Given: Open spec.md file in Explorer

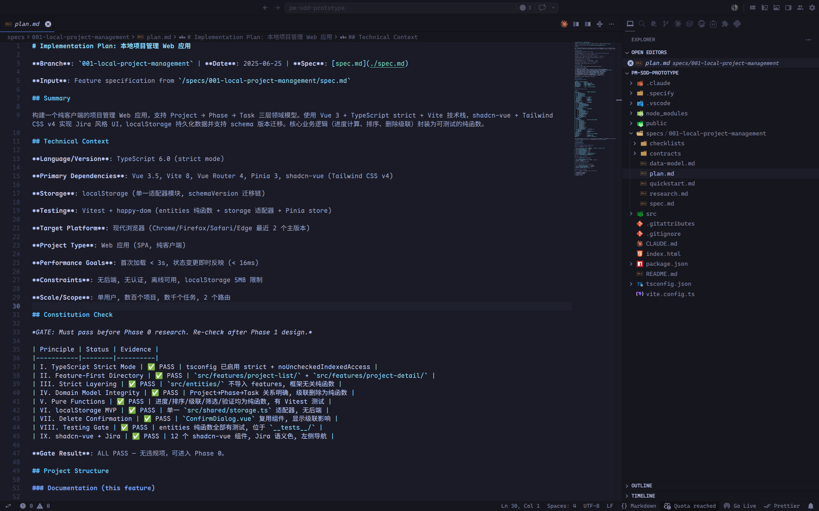Looking at the screenshot, I should 661,204.
